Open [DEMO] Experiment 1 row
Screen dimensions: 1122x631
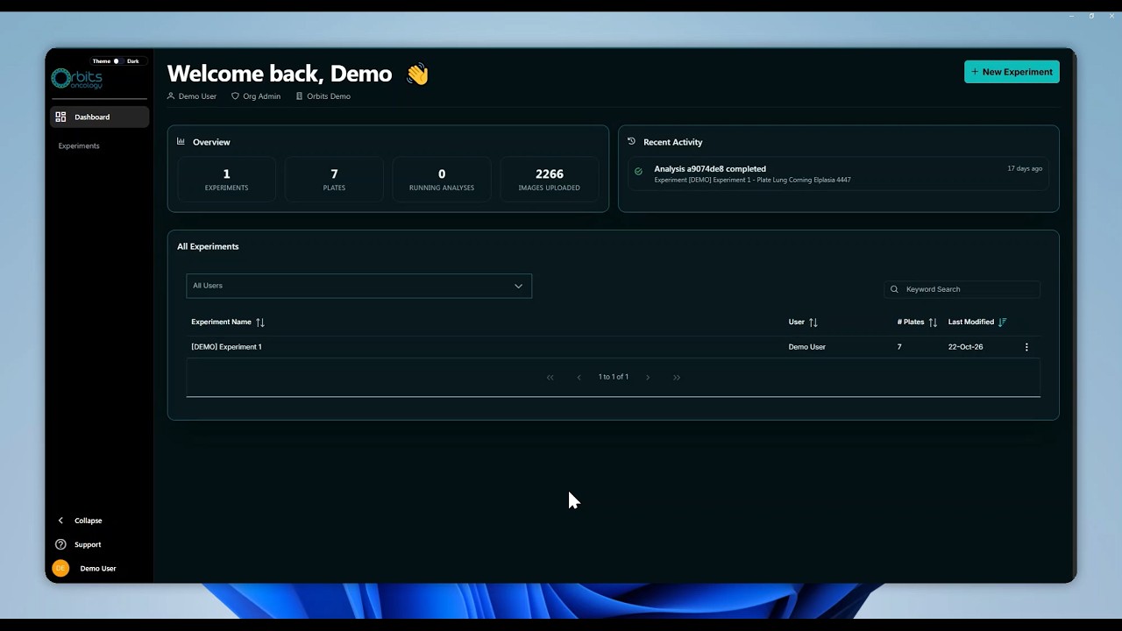click(613, 347)
